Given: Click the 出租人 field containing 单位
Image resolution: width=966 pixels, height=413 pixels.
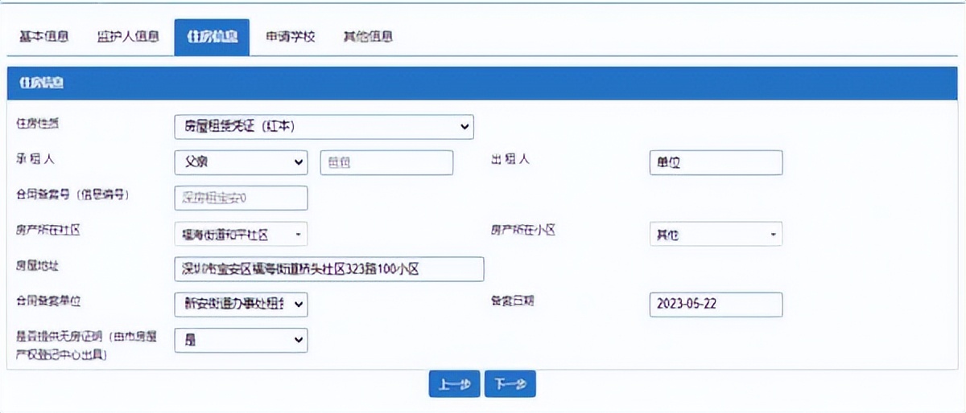Looking at the screenshot, I should click(715, 162).
